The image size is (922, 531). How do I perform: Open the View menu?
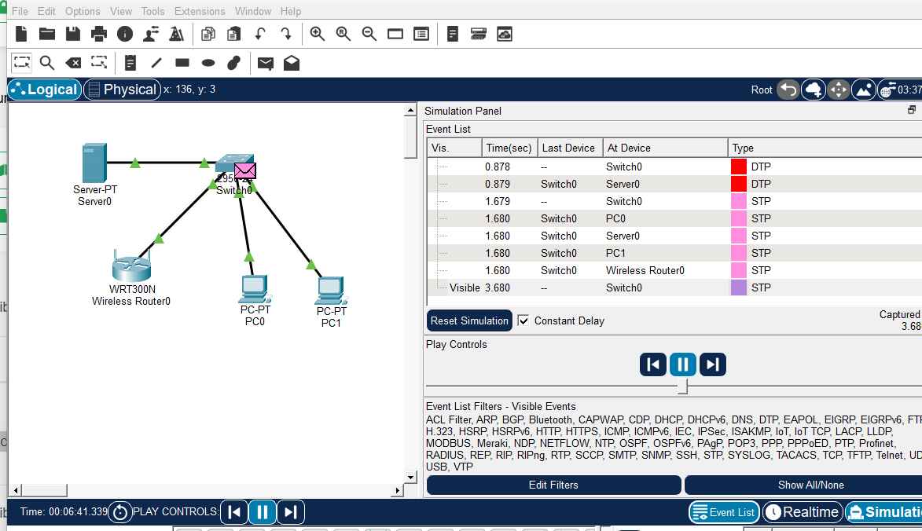tap(120, 11)
